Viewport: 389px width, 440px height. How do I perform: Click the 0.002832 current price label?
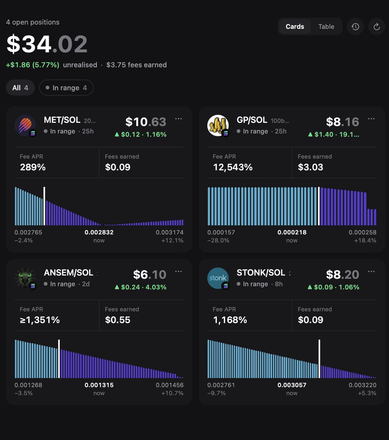tap(99, 232)
